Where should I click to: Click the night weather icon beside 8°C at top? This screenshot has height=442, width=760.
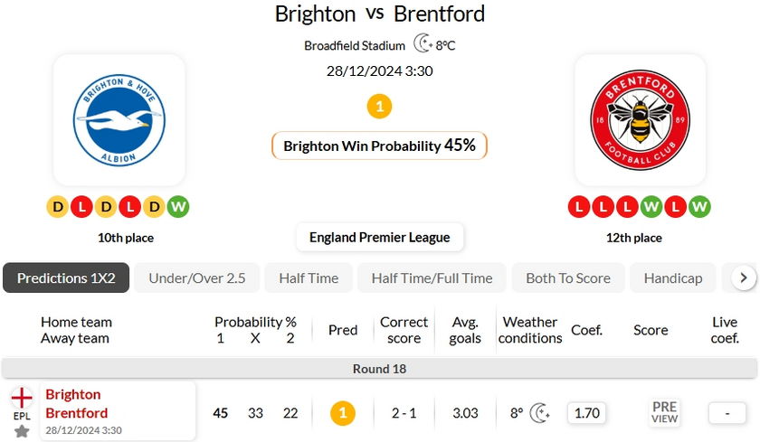(x=423, y=43)
